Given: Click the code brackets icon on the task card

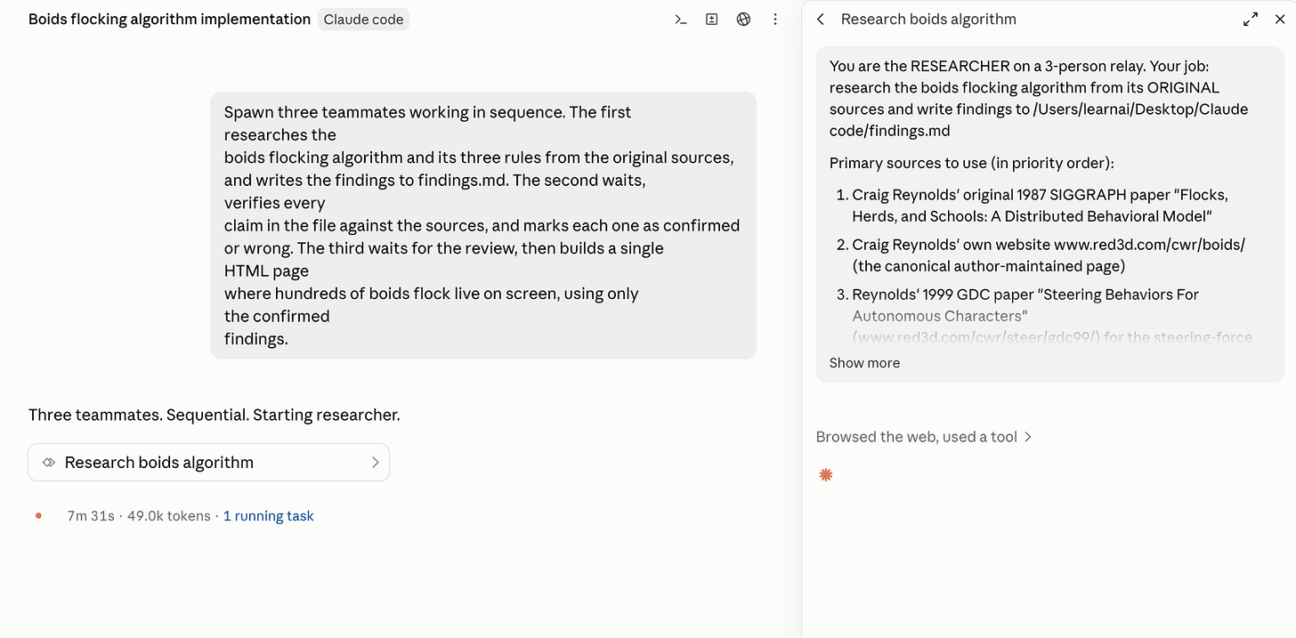Looking at the screenshot, I should coord(49,463).
